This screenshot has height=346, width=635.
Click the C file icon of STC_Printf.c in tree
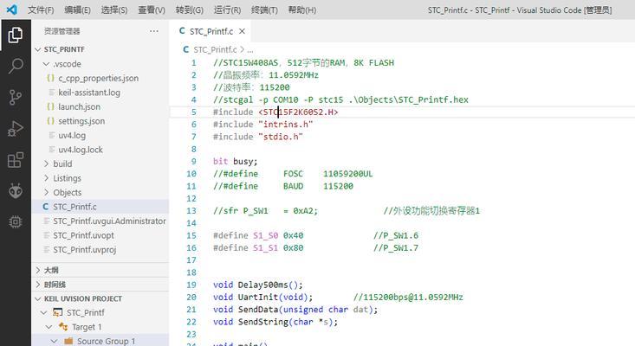point(45,207)
